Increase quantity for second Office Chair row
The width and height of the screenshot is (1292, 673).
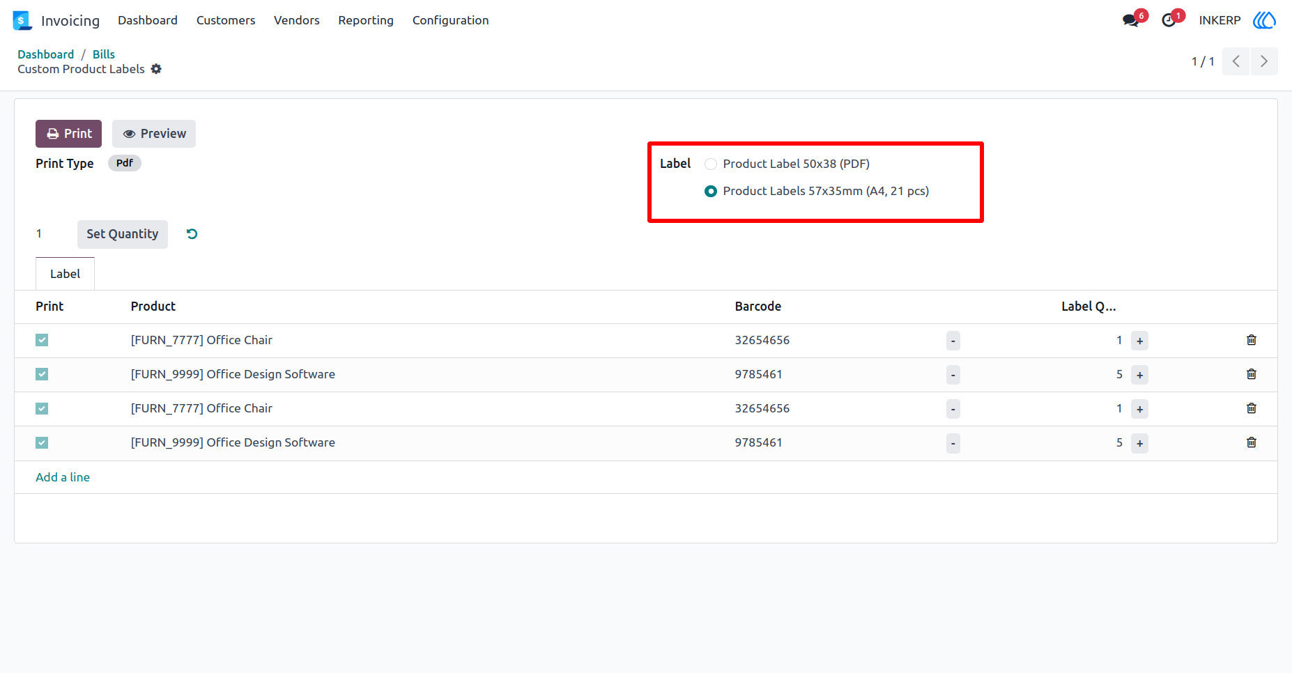pos(1139,409)
